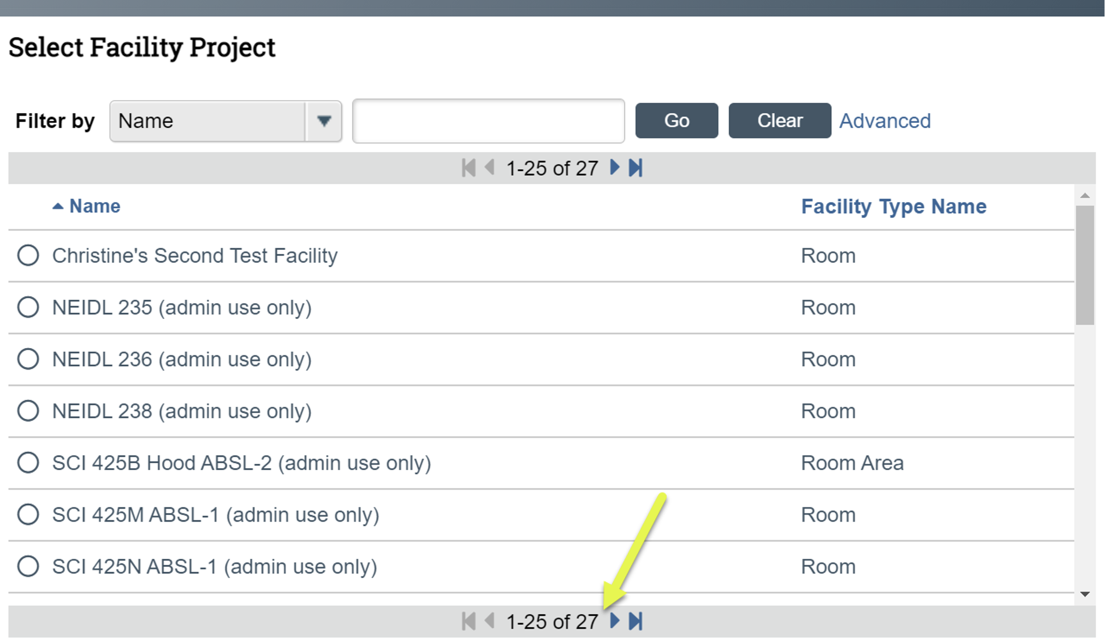Select Christine's Second Test Facility radio button
This screenshot has width=1105, height=639.
click(28, 255)
